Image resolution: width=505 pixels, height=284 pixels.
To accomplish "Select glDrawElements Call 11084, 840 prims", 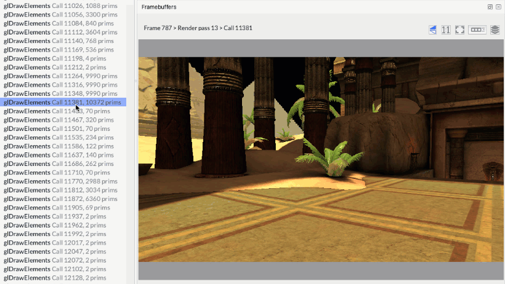I will (x=59, y=23).
